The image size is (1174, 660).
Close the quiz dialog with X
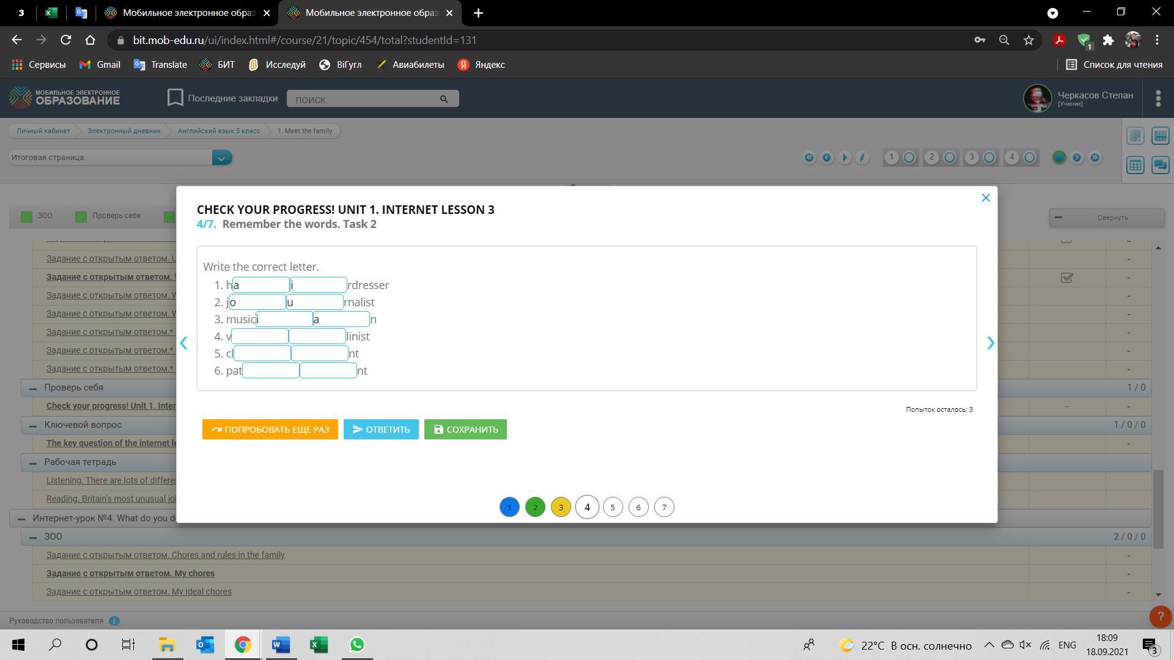(x=985, y=198)
